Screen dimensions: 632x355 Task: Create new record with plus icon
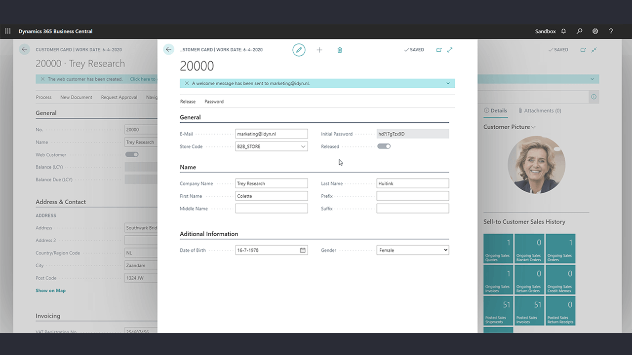[319, 50]
